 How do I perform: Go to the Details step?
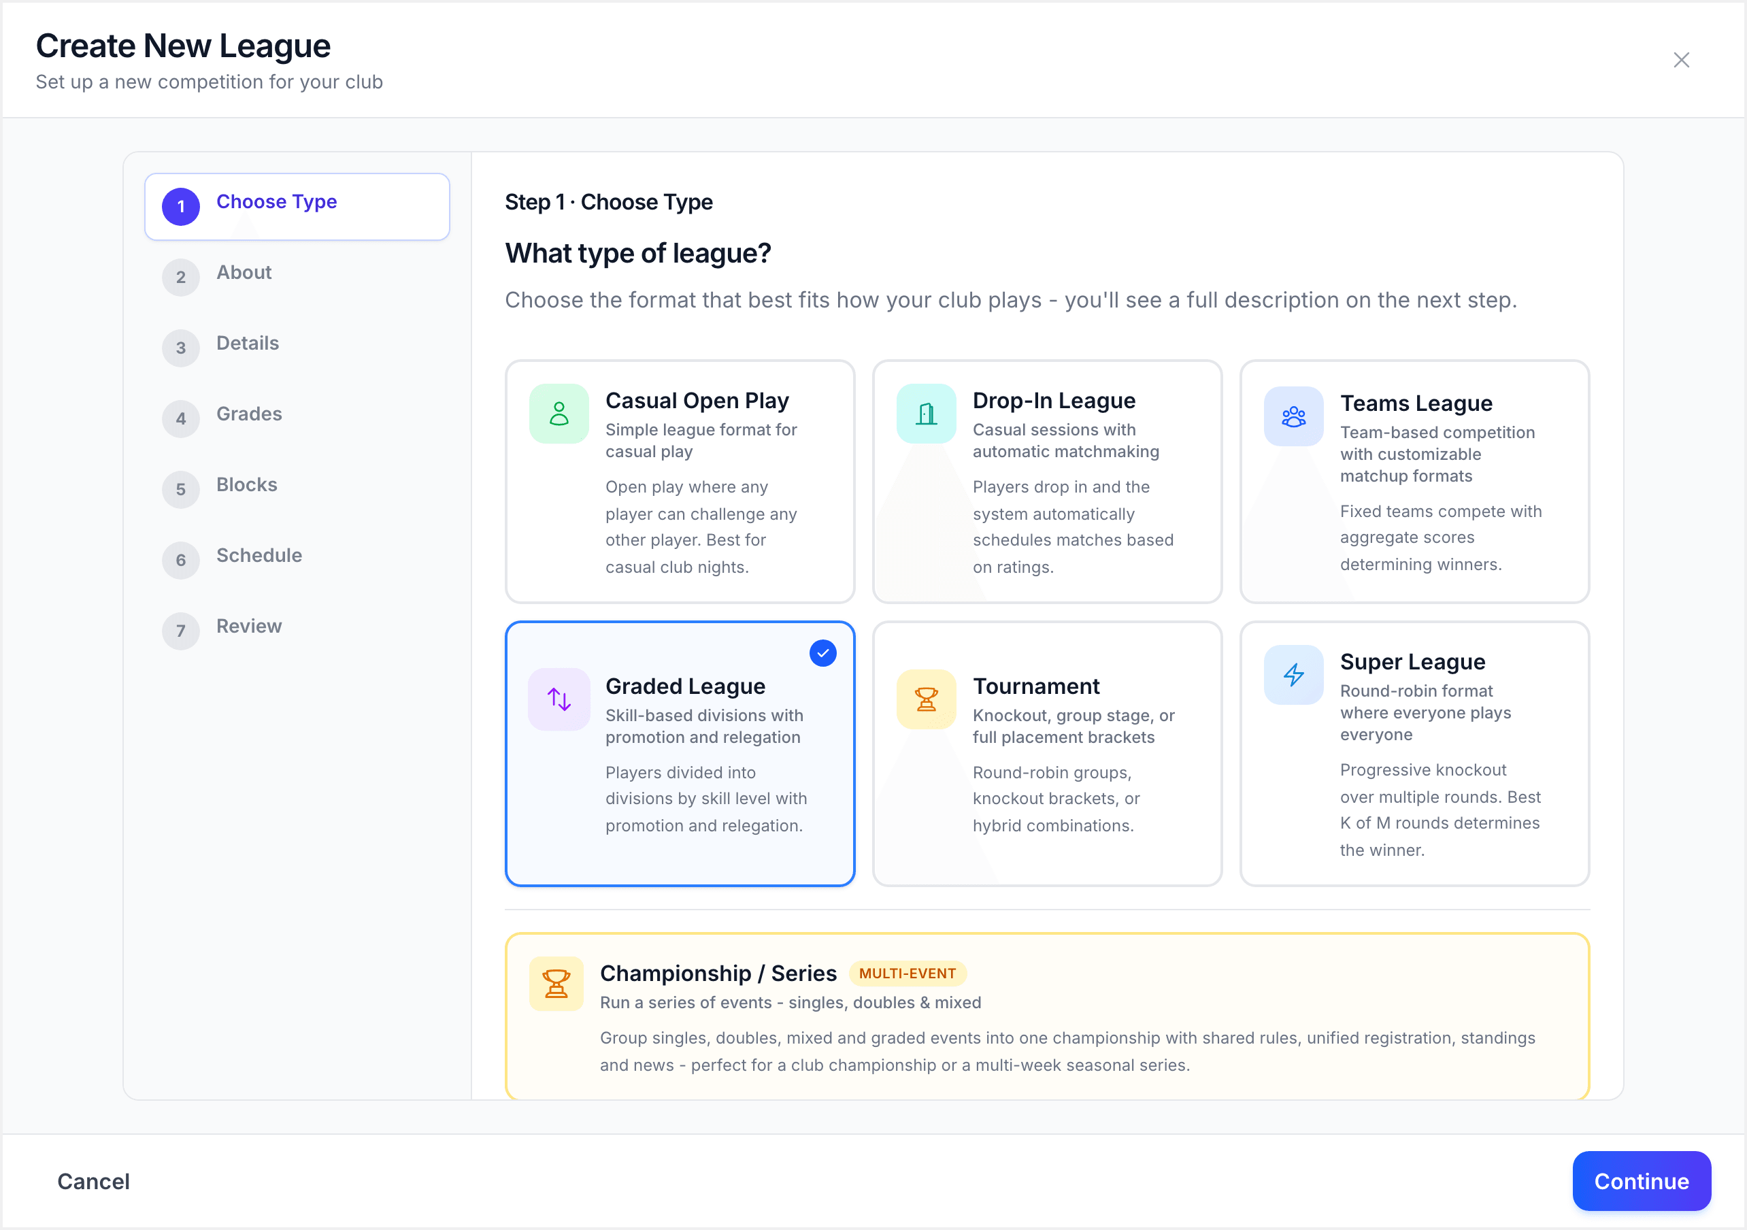(x=297, y=348)
